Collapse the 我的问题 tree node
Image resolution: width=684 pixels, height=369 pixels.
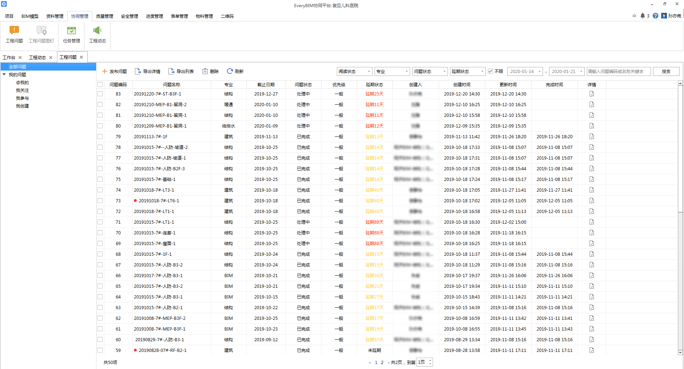tap(4, 74)
